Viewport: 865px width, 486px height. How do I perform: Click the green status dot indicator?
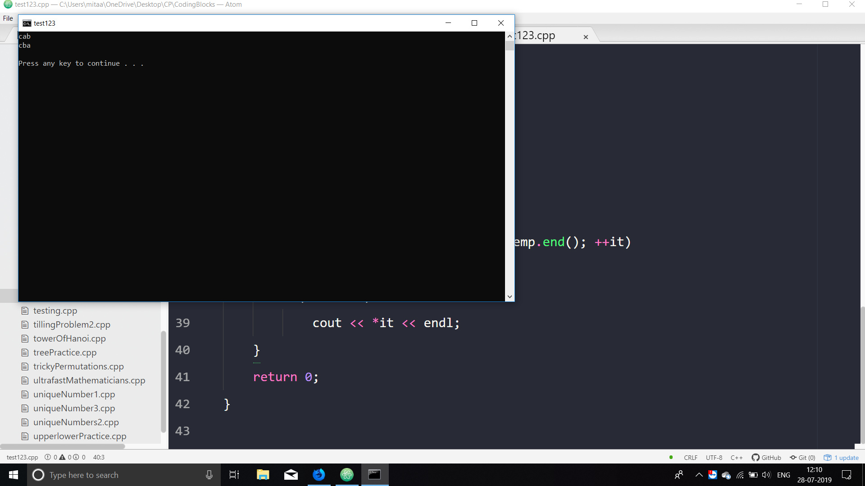(x=671, y=457)
